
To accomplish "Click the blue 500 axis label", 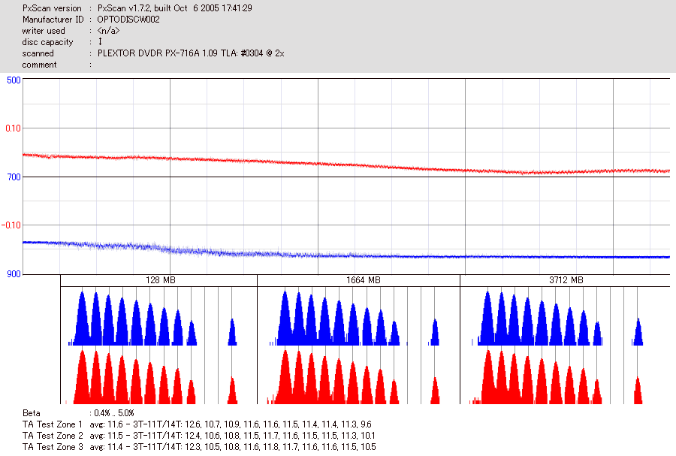I will [x=14, y=80].
